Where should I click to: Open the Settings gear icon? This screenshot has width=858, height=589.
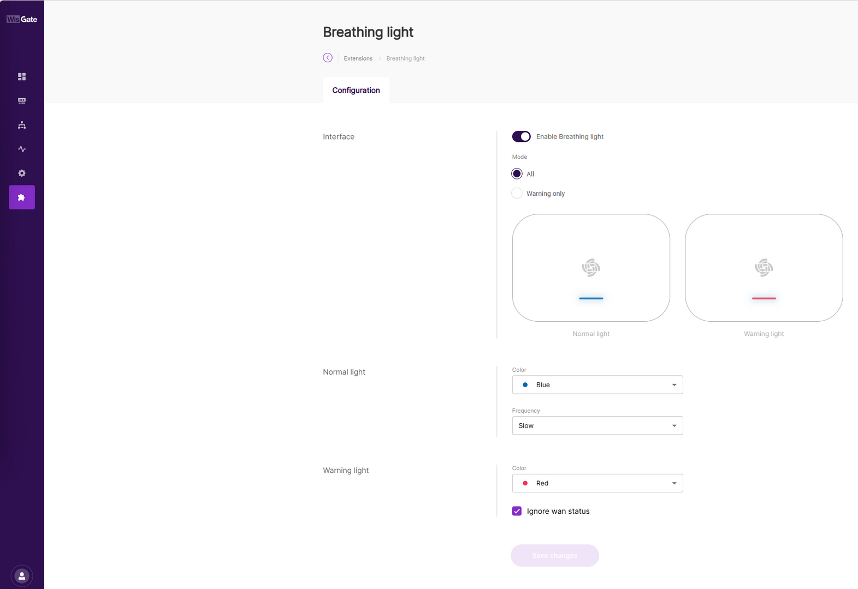tap(22, 173)
